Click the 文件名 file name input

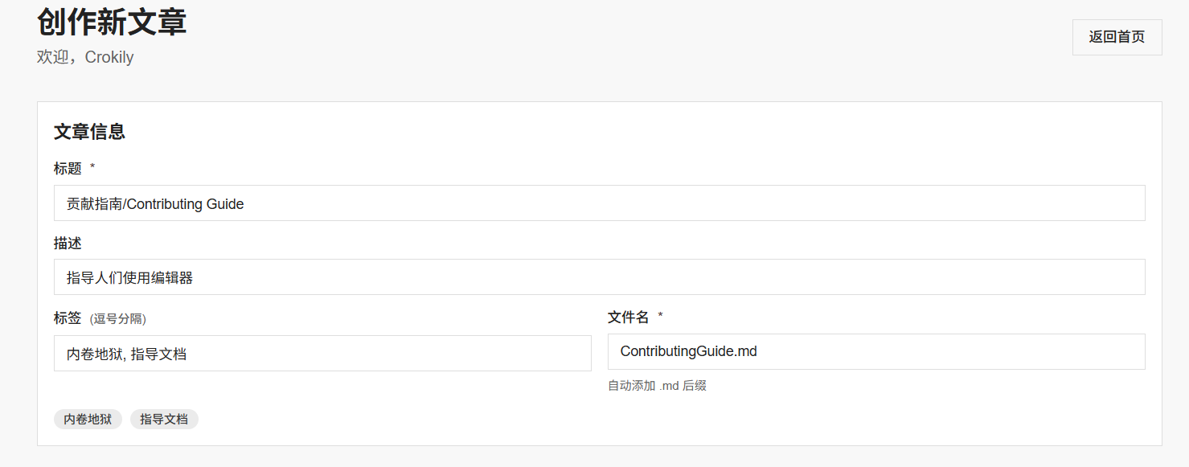tap(875, 352)
